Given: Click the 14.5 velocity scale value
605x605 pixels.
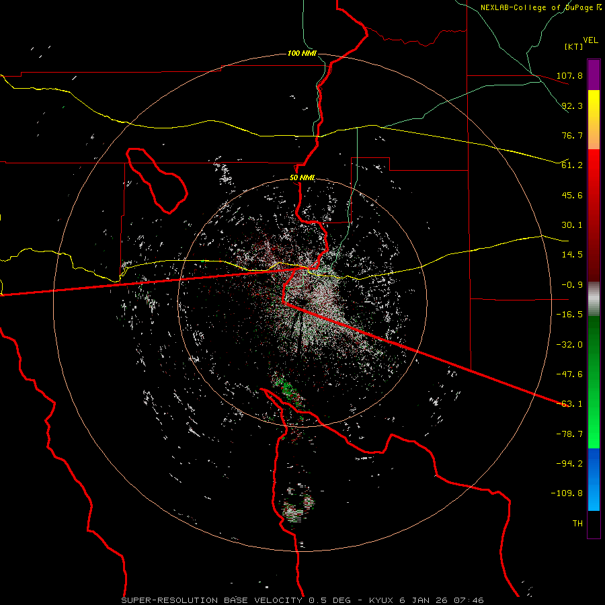Looking at the screenshot, I should pos(572,255).
